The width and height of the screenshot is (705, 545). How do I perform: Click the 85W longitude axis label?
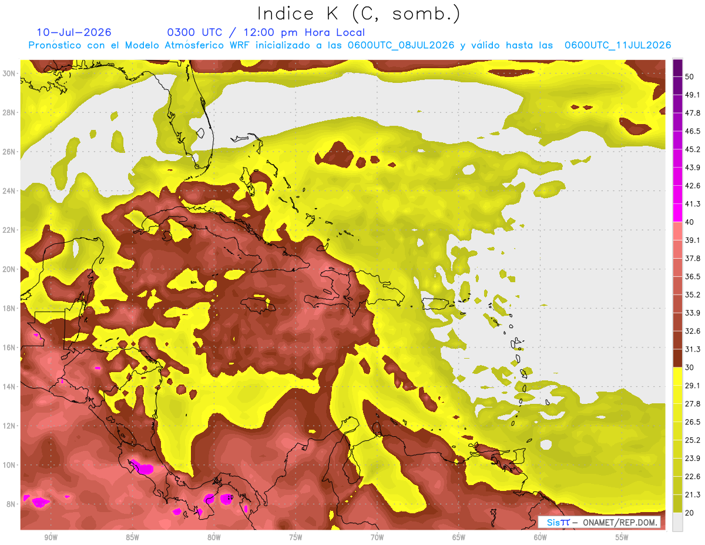click(x=132, y=537)
